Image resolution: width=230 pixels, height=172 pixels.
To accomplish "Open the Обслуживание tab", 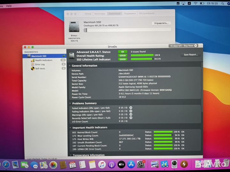I will click(x=146, y=13).
